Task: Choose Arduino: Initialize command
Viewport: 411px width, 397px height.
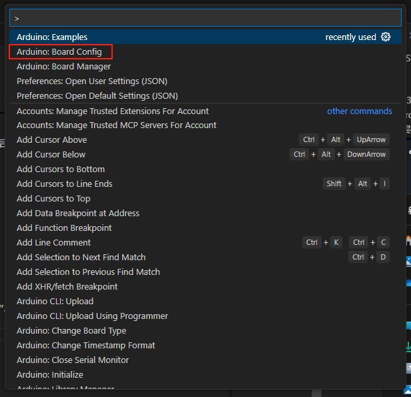Action: click(205, 374)
